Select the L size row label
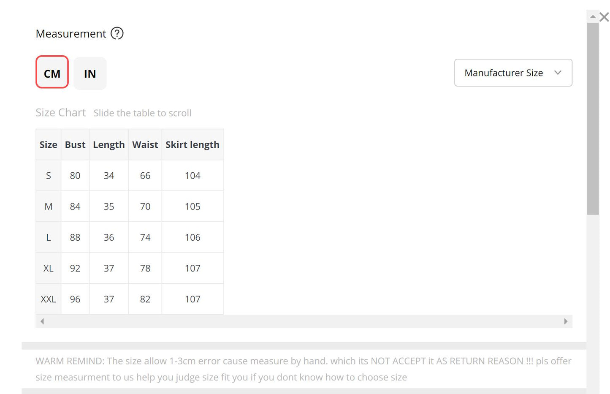 49,237
